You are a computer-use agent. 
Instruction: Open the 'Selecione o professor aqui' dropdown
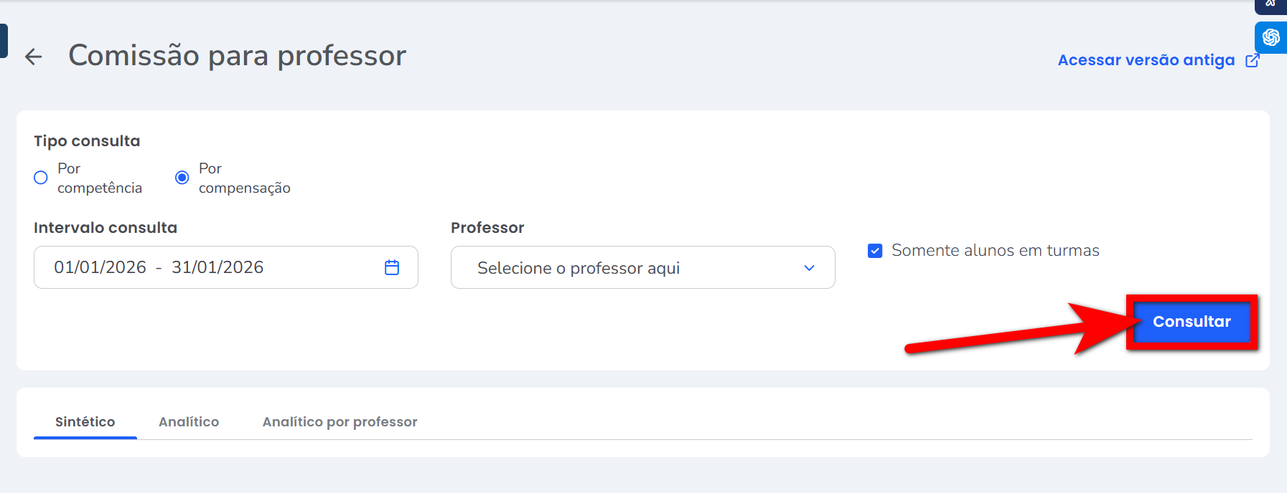tap(632, 267)
